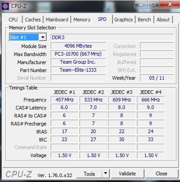180x182 pixels.
Task: Click the empty Buffered field
Action: [x=157, y=62]
